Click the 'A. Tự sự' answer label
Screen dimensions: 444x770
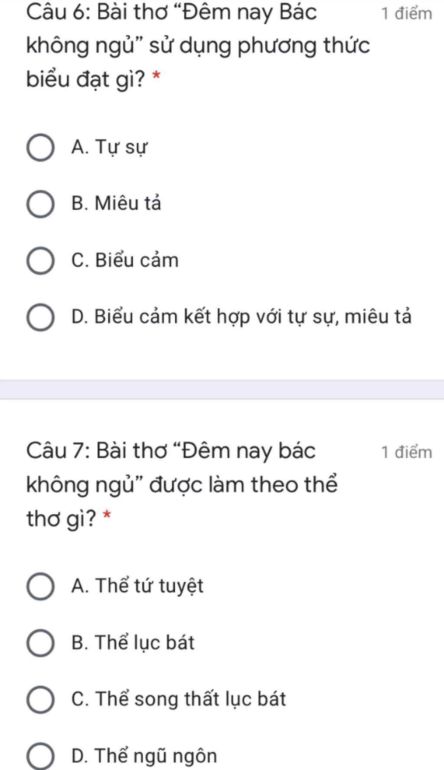click(x=109, y=147)
